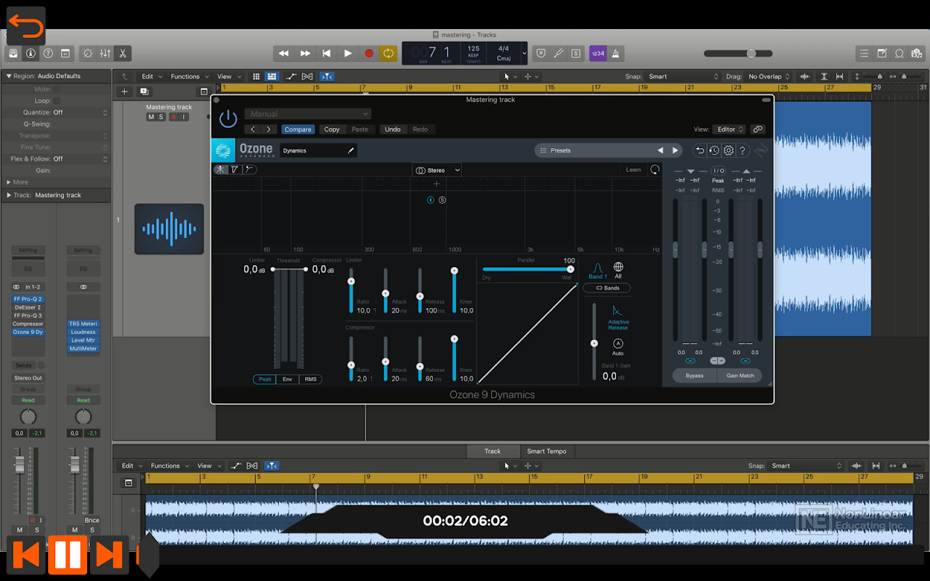Open the scissors editors button
Viewport: 930px width, 581px height.
123,53
